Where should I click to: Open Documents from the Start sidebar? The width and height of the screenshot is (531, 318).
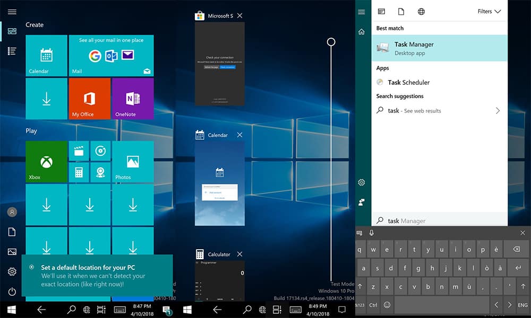coord(12,232)
